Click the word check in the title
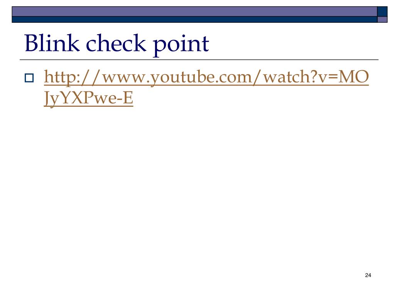This screenshot has width=395, height=296. [116, 43]
